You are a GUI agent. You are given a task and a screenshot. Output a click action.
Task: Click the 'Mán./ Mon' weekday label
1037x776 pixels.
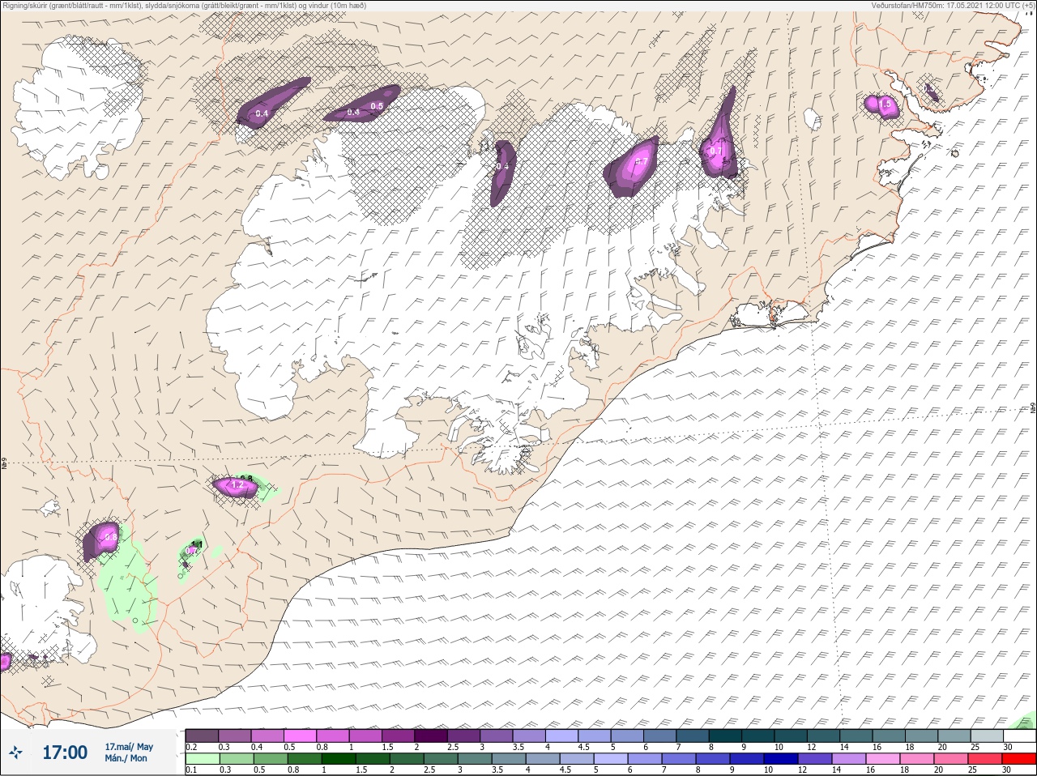[126, 758]
